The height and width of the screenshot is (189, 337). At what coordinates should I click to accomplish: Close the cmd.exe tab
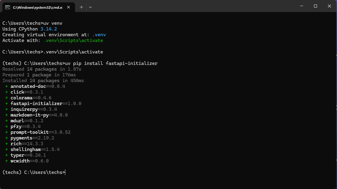(69, 7)
